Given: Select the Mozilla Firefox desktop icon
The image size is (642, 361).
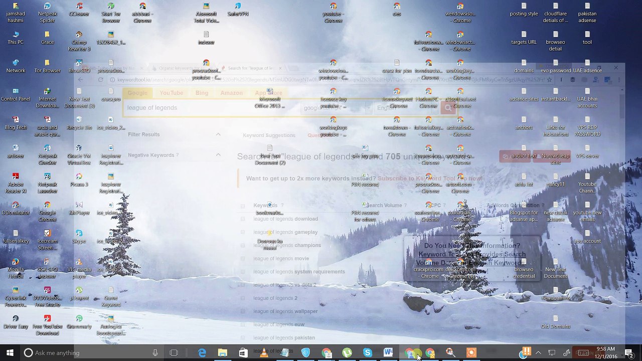Looking at the screenshot, I should pos(16,269).
